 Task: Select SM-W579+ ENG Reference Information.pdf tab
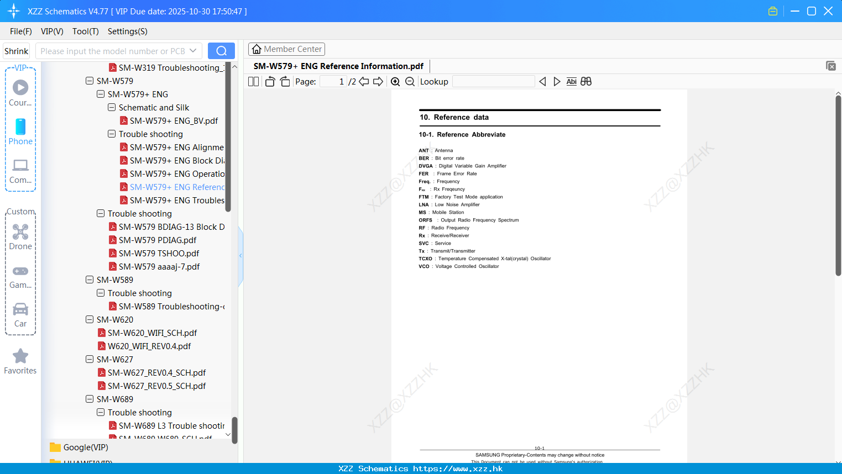[x=338, y=66]
